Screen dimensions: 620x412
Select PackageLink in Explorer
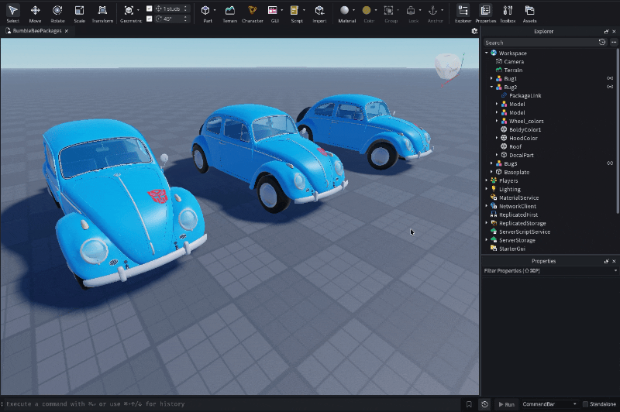525,95
